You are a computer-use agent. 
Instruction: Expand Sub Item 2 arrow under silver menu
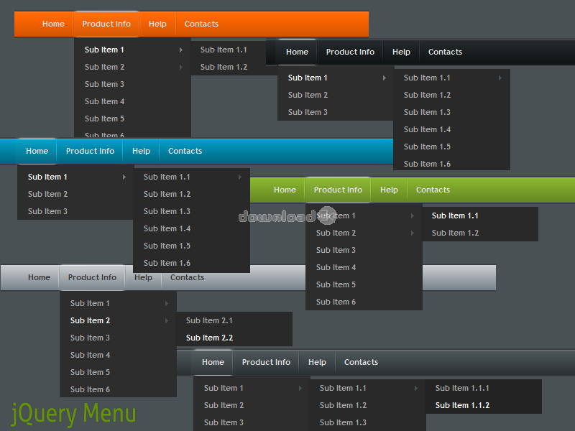(167, 320)
